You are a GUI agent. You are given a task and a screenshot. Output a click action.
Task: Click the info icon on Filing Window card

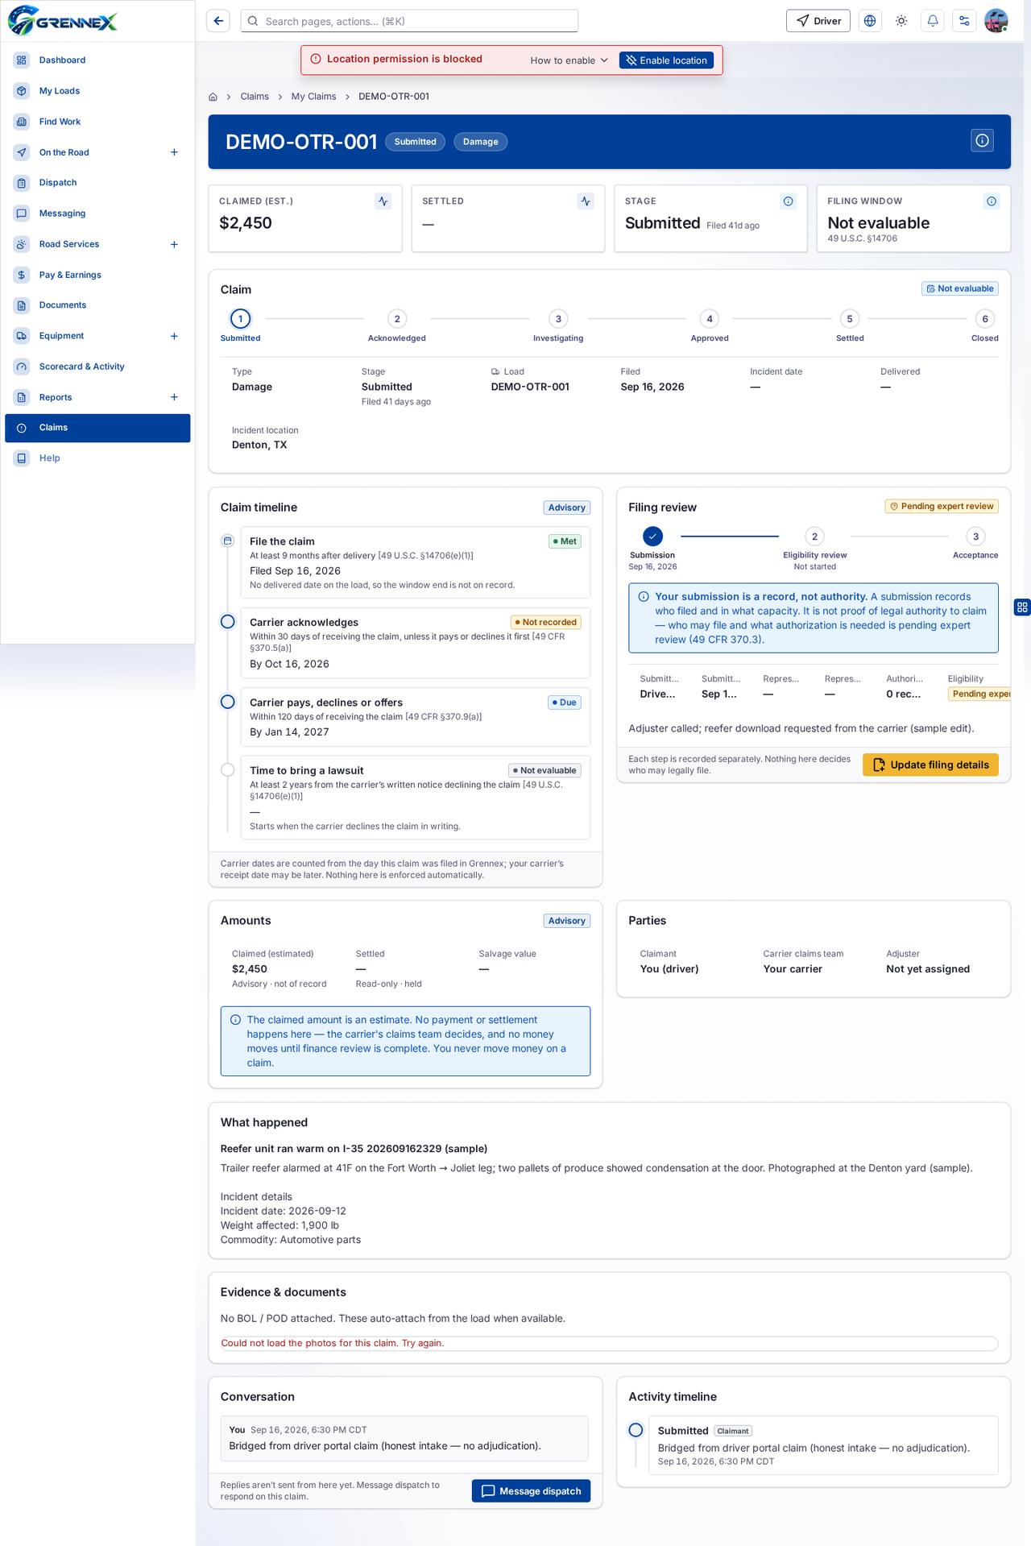click(x=992, y=201)
